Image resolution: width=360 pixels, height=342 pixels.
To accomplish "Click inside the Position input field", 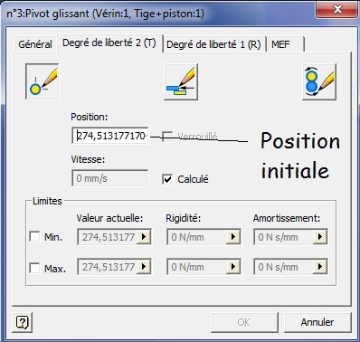I will pos(110,136).
